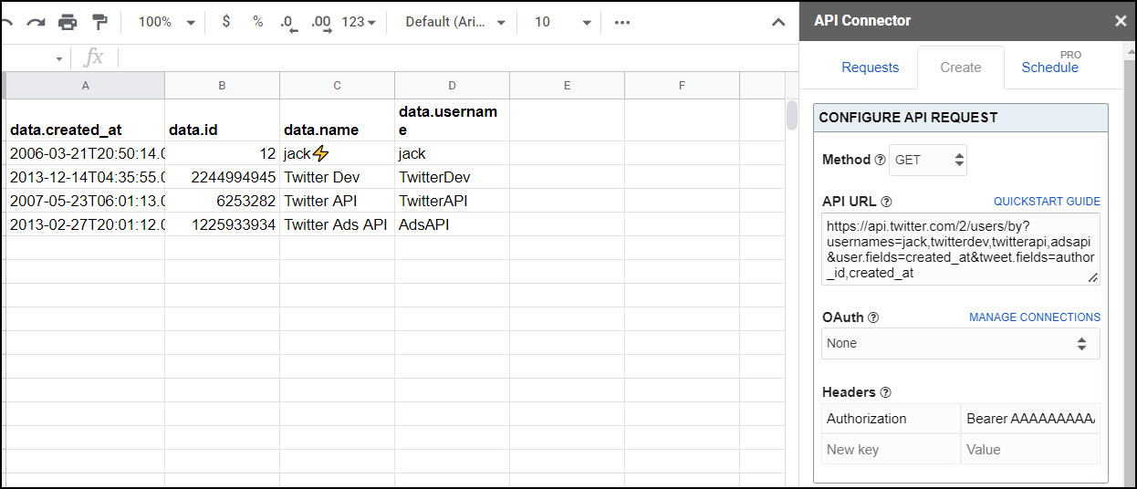The image size is (1137, 489).
Task: Select column F header
Action: [682, 86]
